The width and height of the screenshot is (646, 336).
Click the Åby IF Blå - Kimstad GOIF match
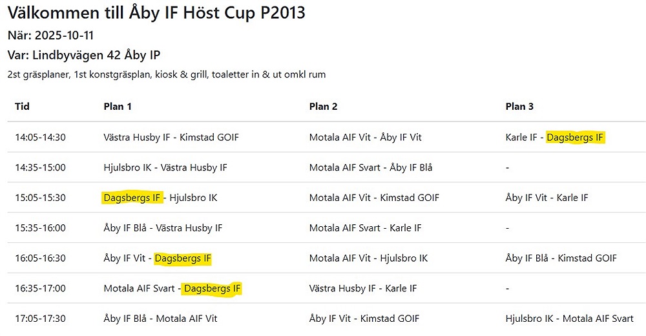[561, 258]
